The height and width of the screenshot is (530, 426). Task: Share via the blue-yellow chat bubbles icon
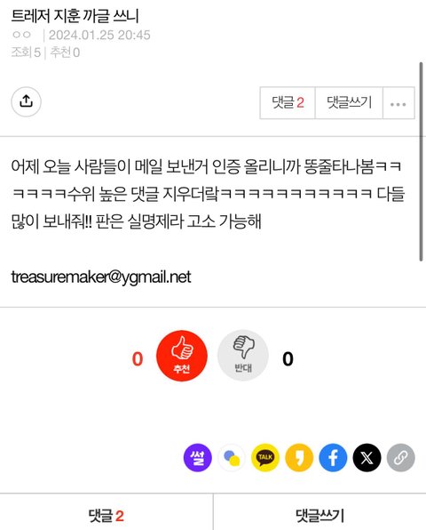pyautogui.click(x=232, y=458)
